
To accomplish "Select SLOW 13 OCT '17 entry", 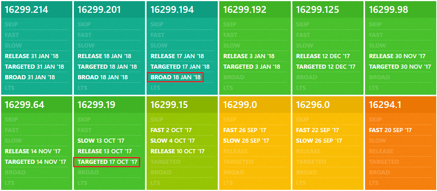I will pyautogui.click(x=101, y=141).
